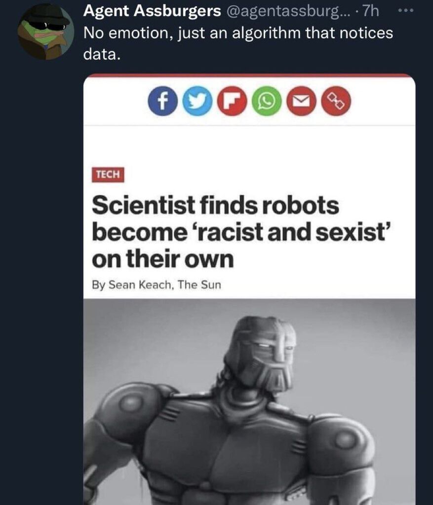
Task: Click the word 'data.' in the tweet
Action: tap(101, 54)
